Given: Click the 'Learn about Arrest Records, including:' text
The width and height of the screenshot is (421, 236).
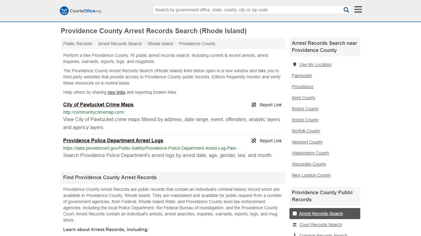Looking at the screenshot, I should coord(106,230).
